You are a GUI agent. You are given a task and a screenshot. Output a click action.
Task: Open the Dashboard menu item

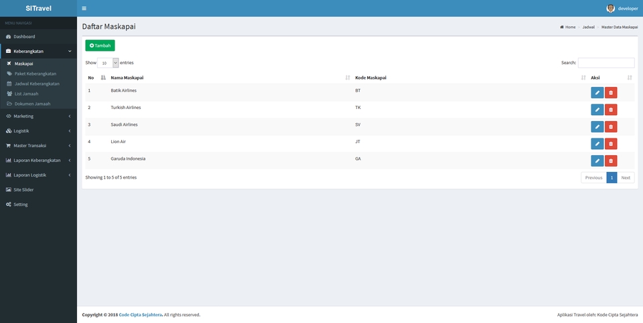(39, 36)
